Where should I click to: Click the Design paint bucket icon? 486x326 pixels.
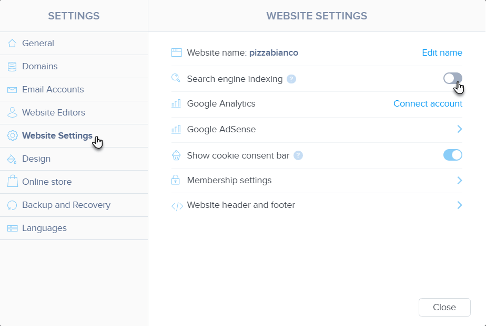tap(12, 159)
